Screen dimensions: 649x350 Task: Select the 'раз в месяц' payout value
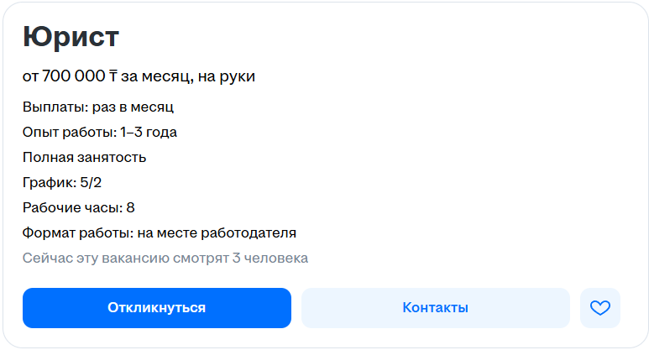[x=133, y=107]
